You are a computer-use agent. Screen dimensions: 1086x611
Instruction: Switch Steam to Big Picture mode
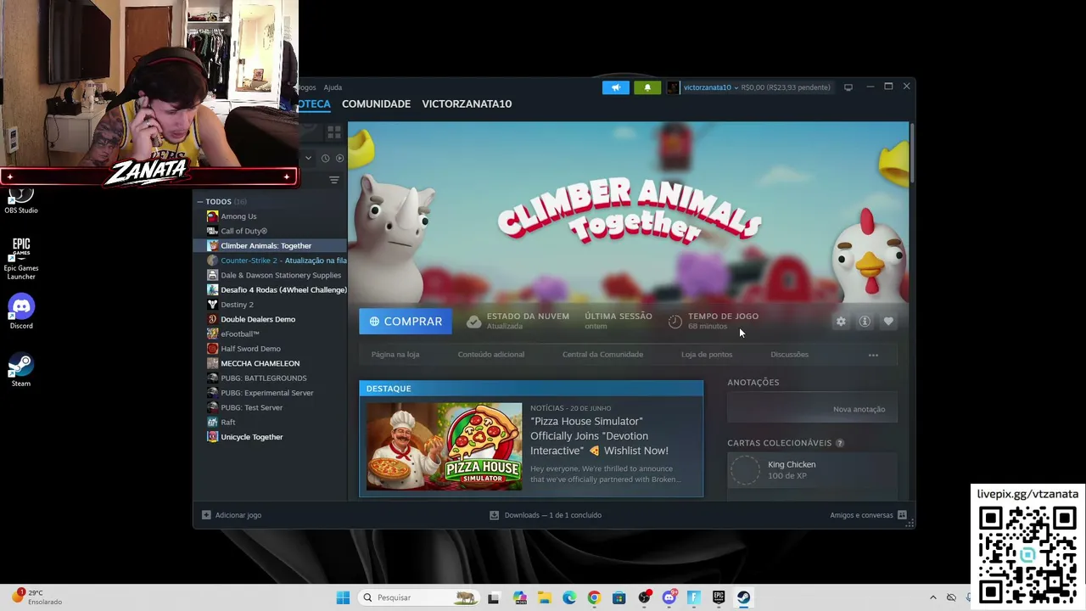[848, 87]
